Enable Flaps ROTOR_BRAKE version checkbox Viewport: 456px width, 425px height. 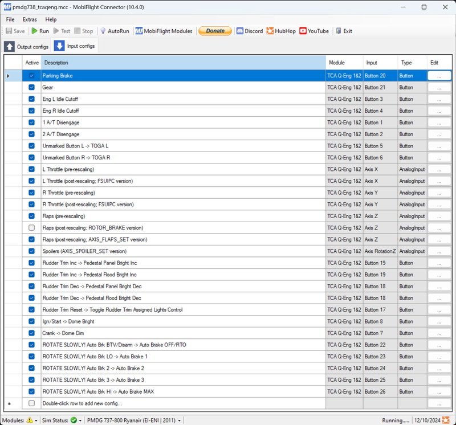[x=31, y=228]
